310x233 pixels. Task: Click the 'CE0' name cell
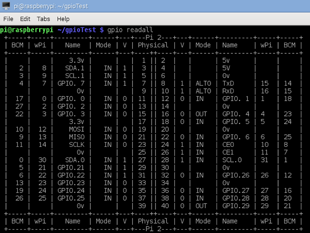[228, 145]
